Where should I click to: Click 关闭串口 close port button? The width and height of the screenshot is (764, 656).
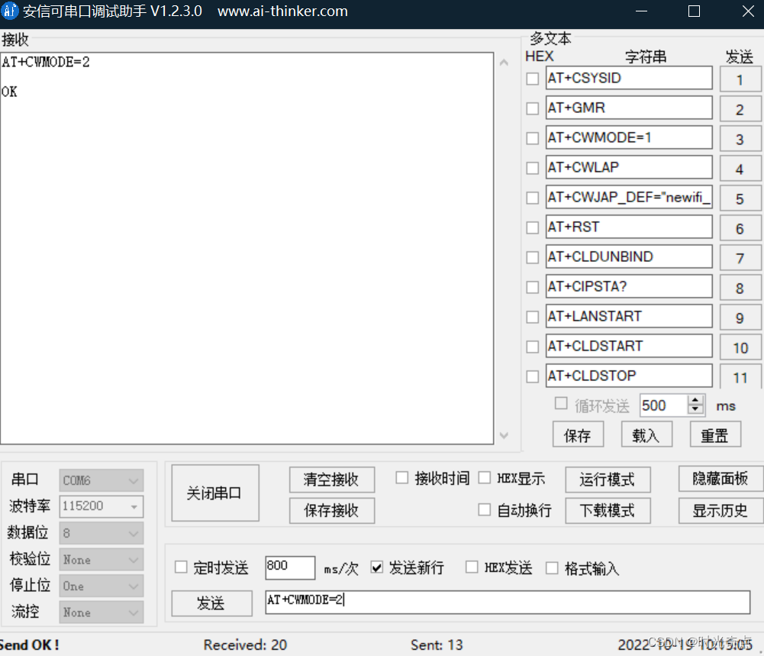coord(215,493)
